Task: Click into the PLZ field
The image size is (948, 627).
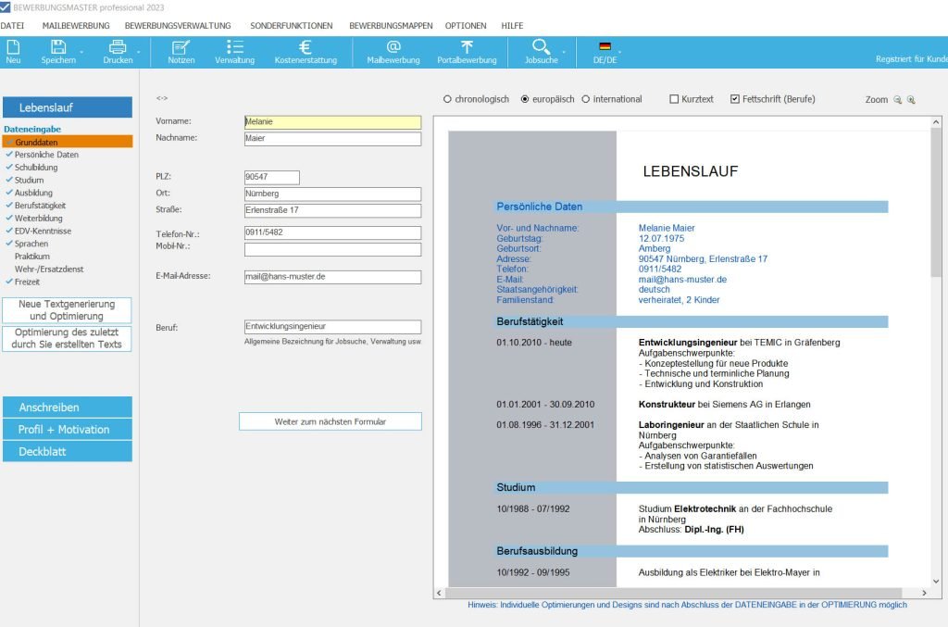Action: [x=271, y=177]
